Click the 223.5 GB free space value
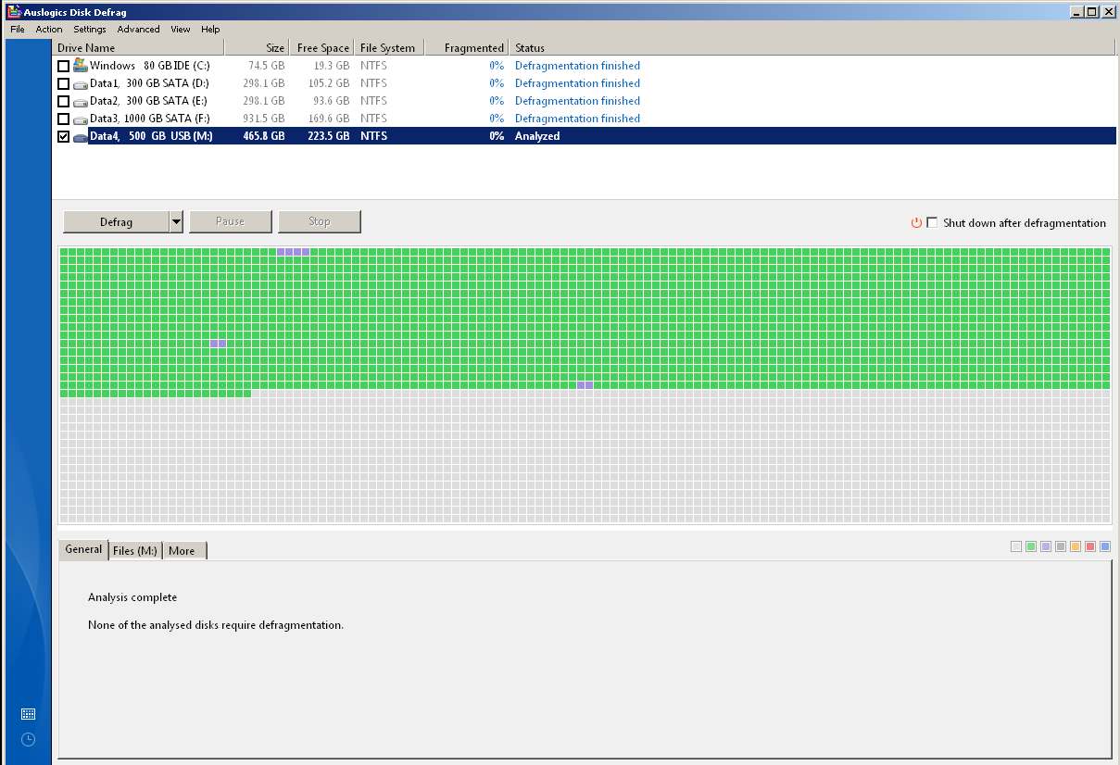 (329, 136)
